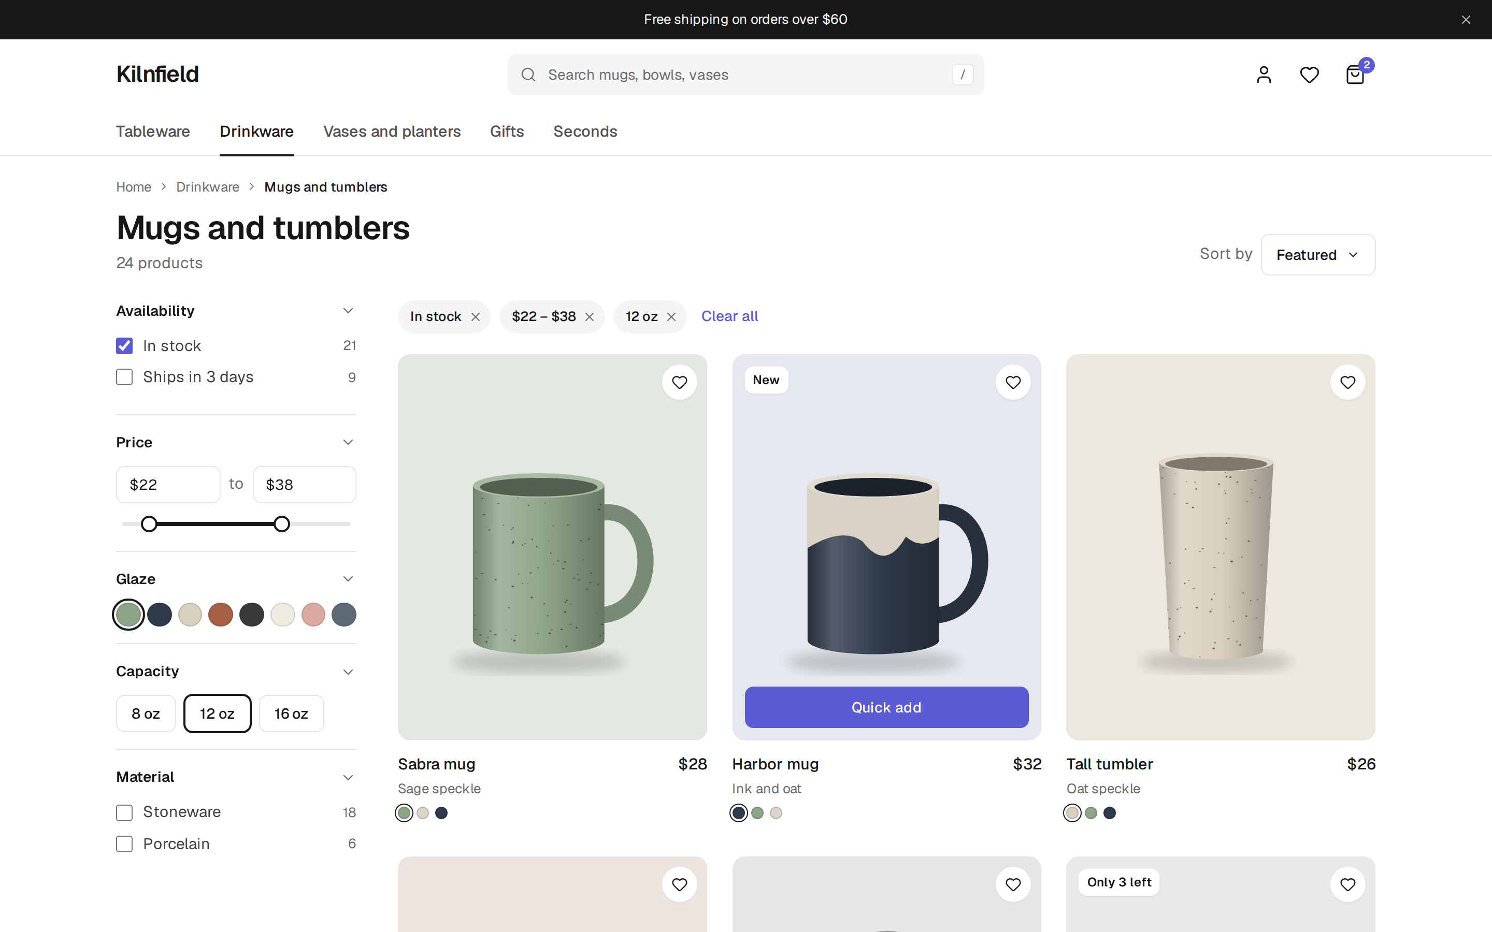1492x932 pixels.
Task: Check Ships in 3 days
Action: [124, 377]
